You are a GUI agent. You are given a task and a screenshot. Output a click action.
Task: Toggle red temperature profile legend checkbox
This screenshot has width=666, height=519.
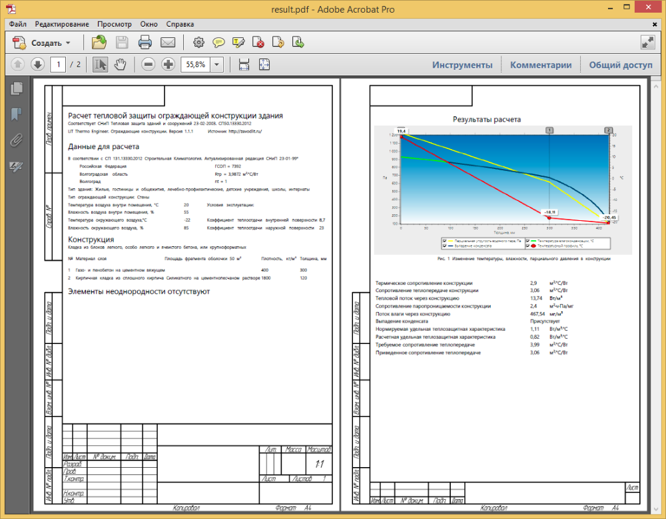point(528,246)
